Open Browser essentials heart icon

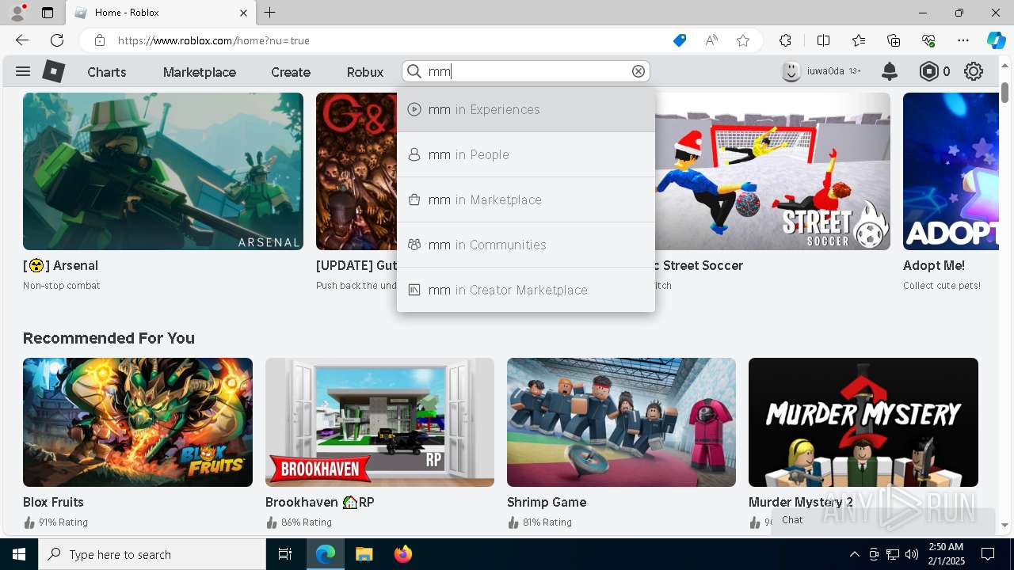tap(928, 40)
